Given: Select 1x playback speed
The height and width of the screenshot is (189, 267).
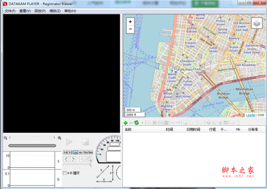Looking at the screenshot, I should tap(76, 153).
